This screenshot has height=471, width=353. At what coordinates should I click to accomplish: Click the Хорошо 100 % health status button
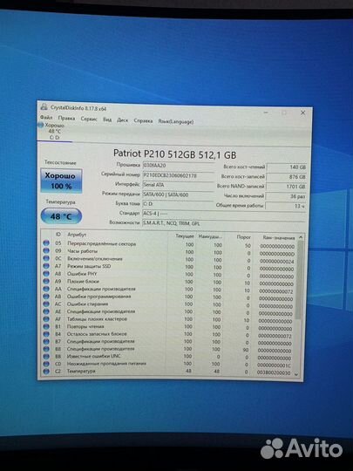click(x=61, y=181)
